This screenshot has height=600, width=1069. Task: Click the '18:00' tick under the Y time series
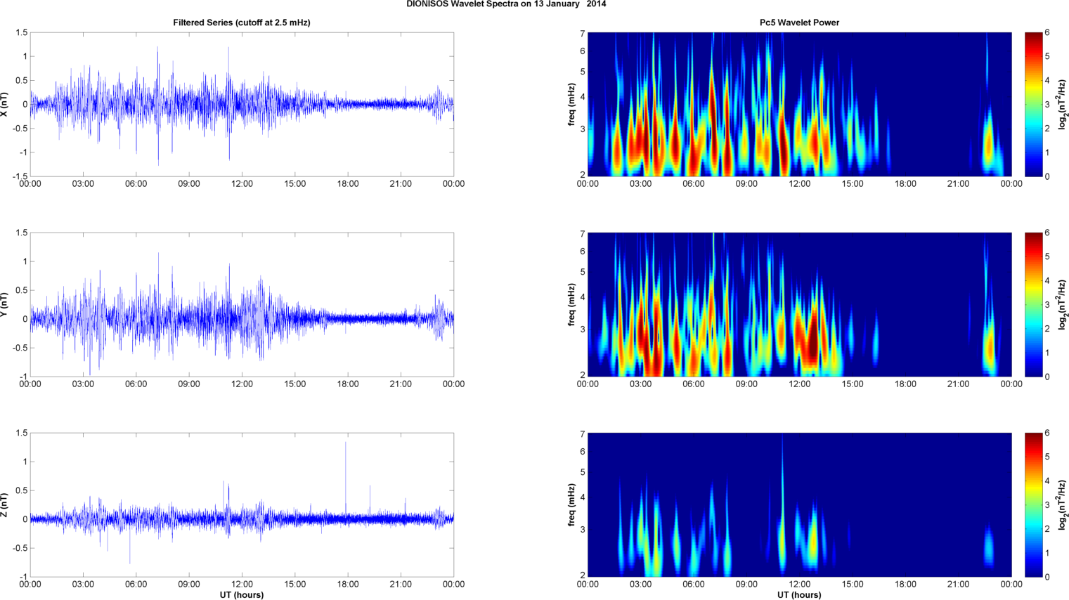coord(348,384)
